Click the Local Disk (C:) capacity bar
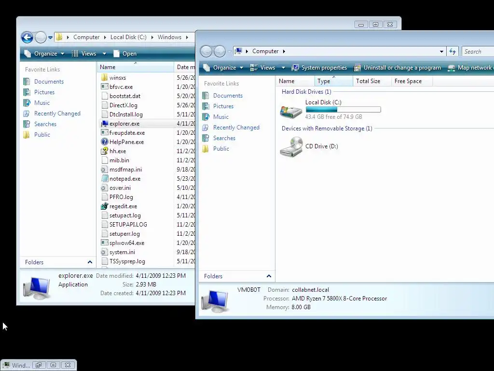 point(343,110)
